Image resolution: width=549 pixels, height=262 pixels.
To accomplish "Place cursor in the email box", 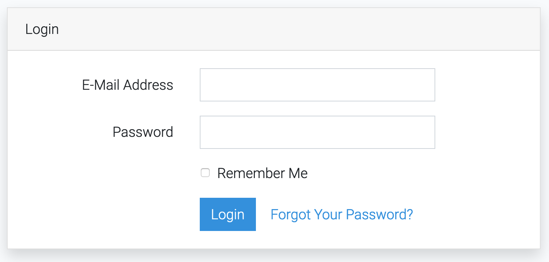I will coord(317,85).
